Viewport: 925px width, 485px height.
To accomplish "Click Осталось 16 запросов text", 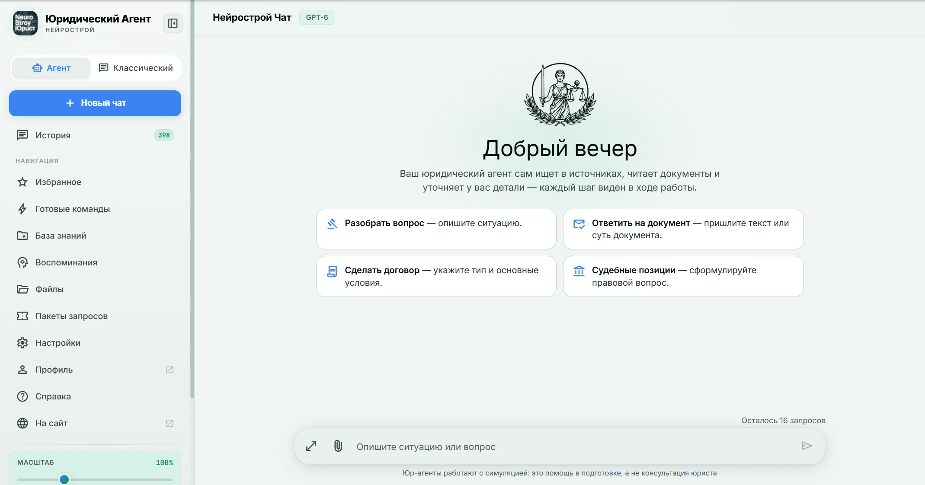I will pyautogui.click(x=783, y=421).
